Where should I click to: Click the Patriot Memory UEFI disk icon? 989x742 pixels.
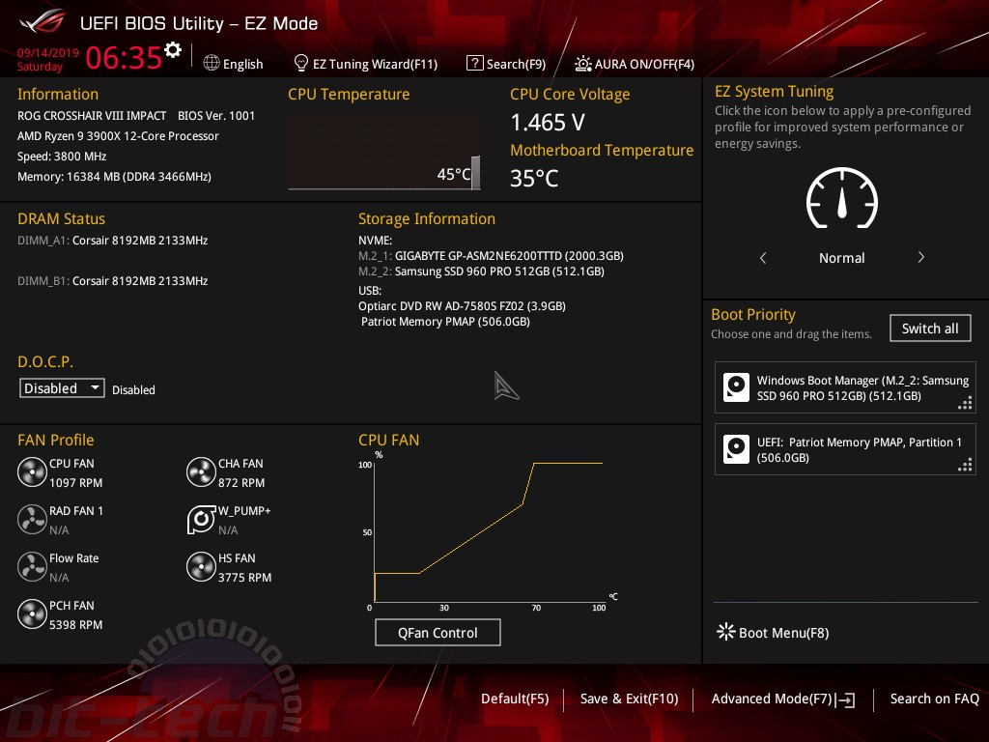[736, 449]
